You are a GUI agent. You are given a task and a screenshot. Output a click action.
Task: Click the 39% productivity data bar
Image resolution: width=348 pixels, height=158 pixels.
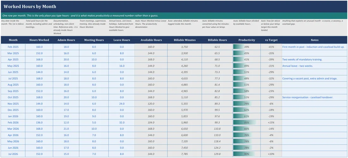(239, 47)
